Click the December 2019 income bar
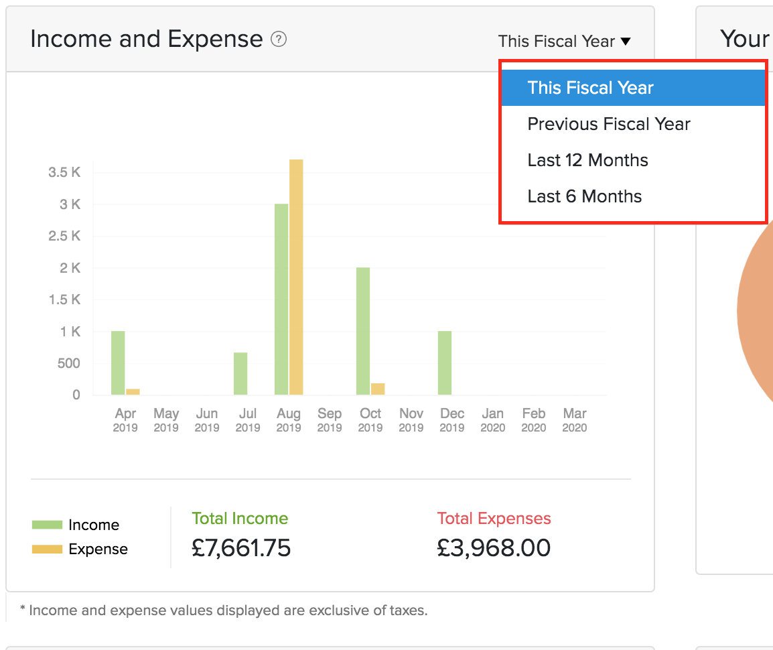This screenshot has height=650, width=773. [445, 363]
